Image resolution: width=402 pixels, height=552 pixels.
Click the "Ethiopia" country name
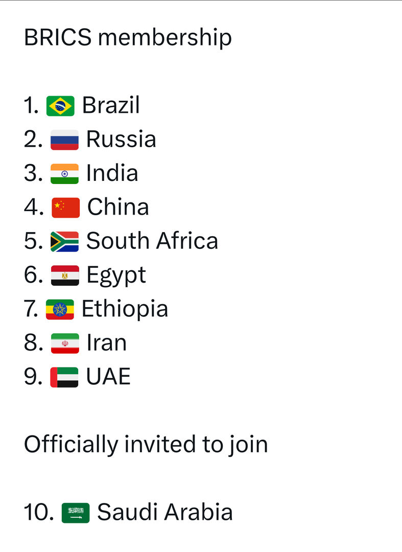pyautogui.click(x=125, y=309)
